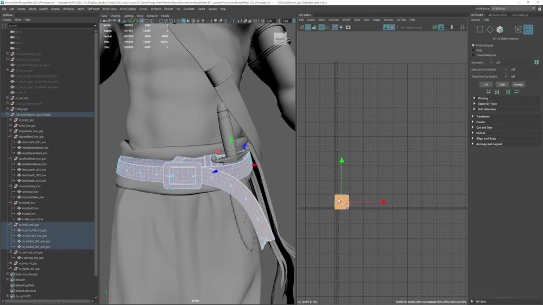Image resolution: width=543 pixels, height=305 pixels.
Task: Open the Symmetry dropdown
Action: (x=491, y=62)
